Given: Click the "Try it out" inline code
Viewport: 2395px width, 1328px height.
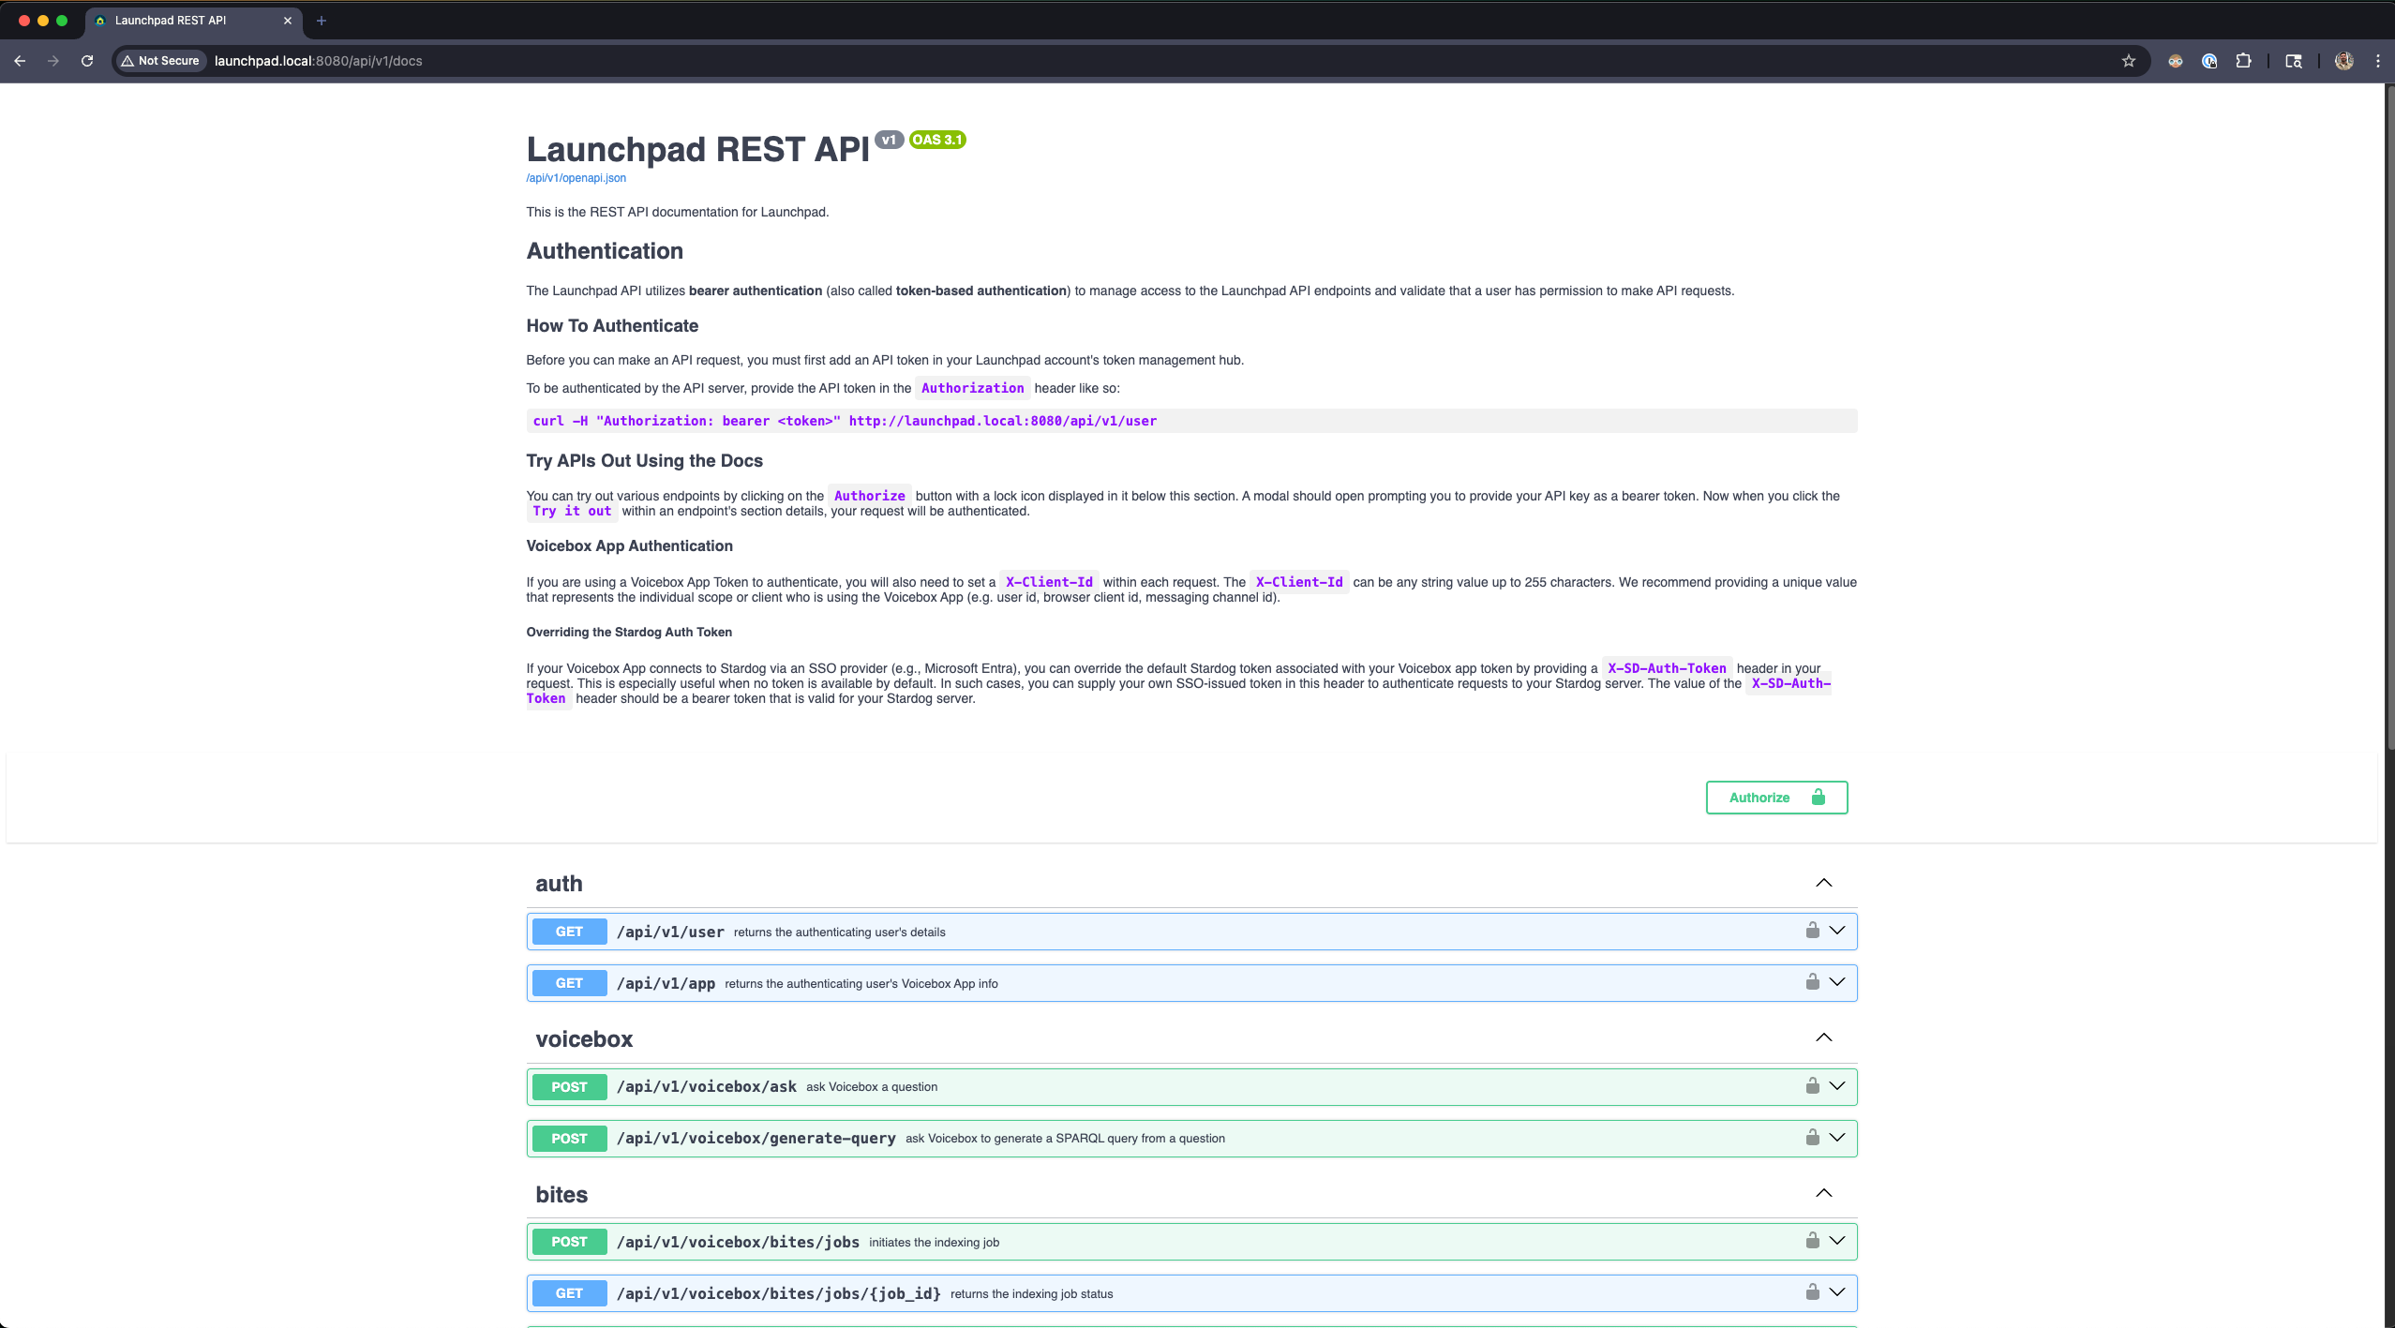Looking at the screenshot, I should point(572,511).
